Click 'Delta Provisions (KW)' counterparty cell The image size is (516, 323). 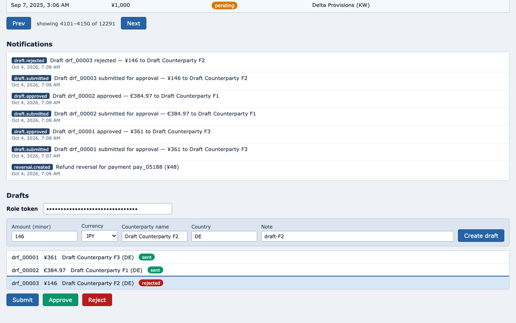[341, 5]
